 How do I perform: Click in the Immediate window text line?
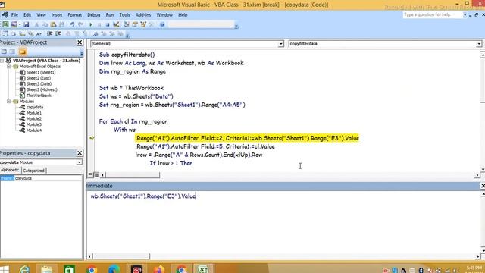click(x=143, y=196)
